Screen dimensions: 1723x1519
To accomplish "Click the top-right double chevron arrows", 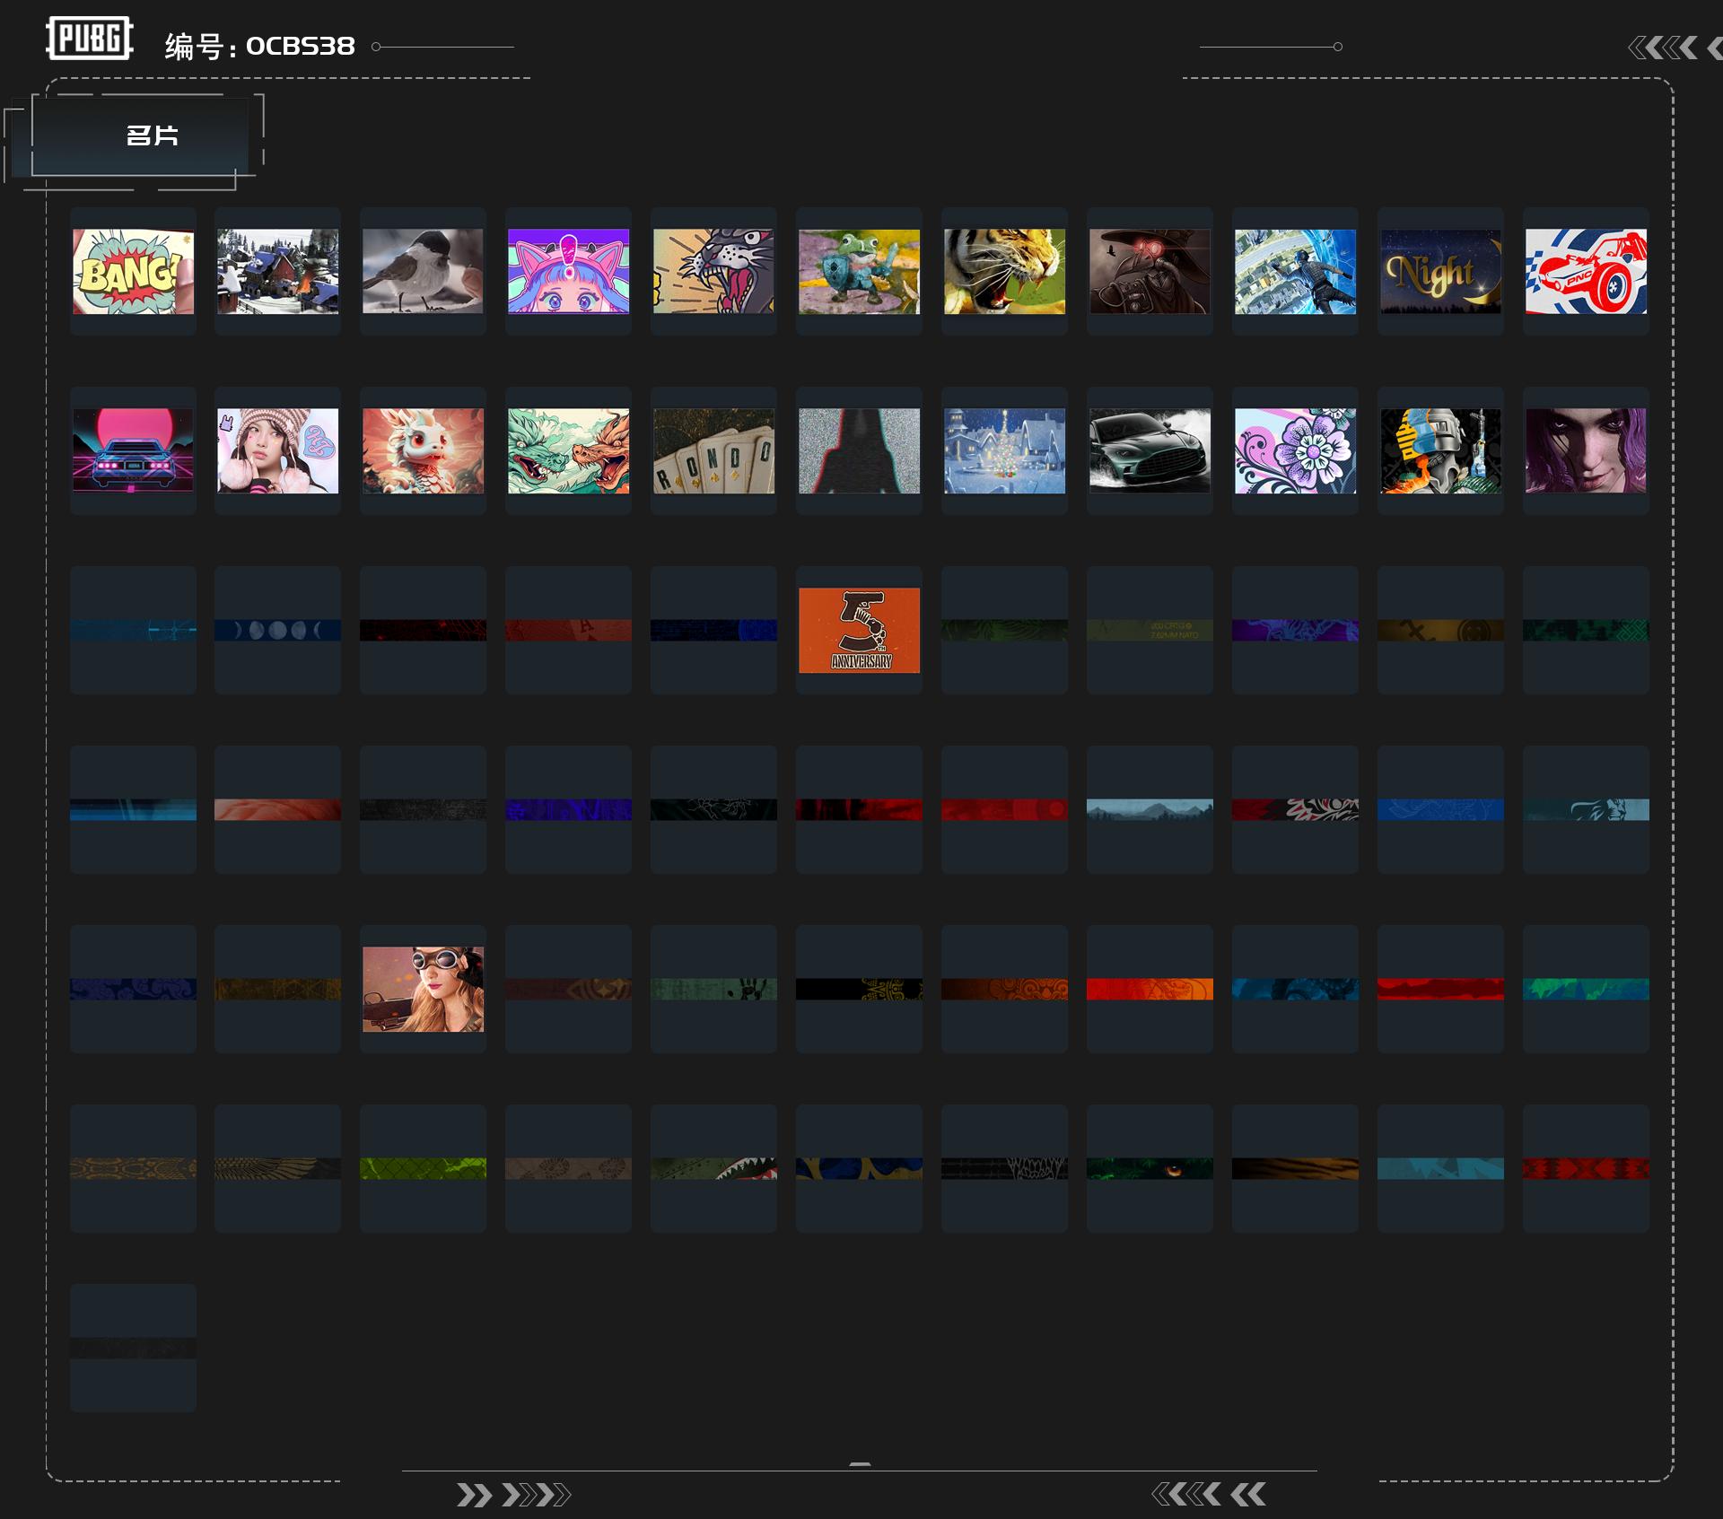I will [1663, 48].
